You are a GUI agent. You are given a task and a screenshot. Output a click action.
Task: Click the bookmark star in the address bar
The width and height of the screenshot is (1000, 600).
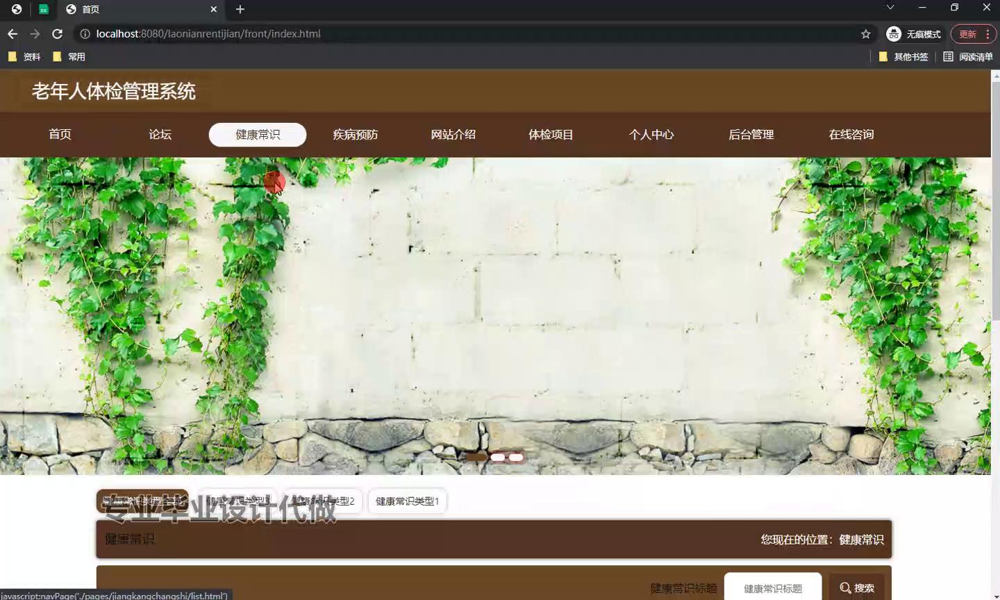pyautogui.click(x=866, y=33)
